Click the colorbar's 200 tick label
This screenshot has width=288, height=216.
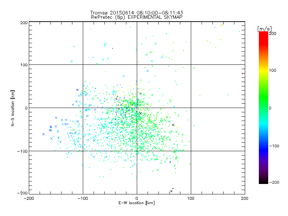tap(273, 33)
